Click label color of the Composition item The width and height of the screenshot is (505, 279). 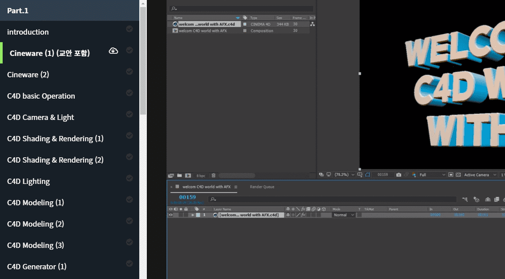[x=245, y=31]
